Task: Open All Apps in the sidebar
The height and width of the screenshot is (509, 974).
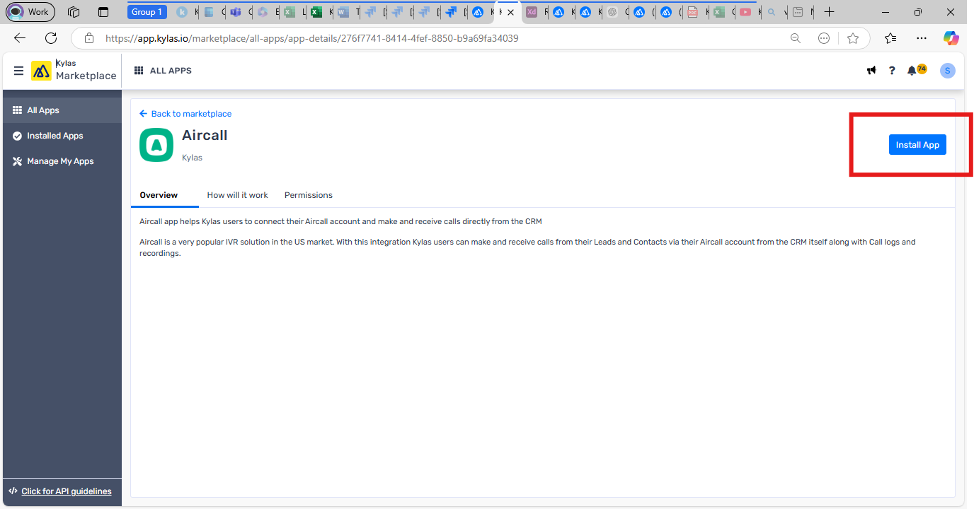Action: click(62, 110)
